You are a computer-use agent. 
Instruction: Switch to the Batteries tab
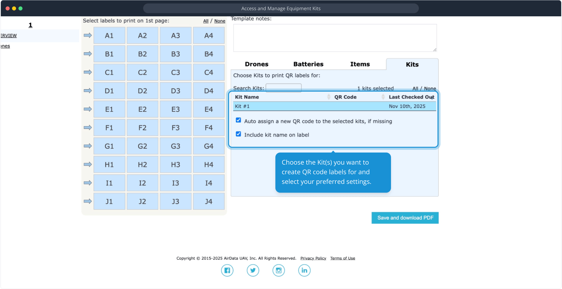point(308,64)
